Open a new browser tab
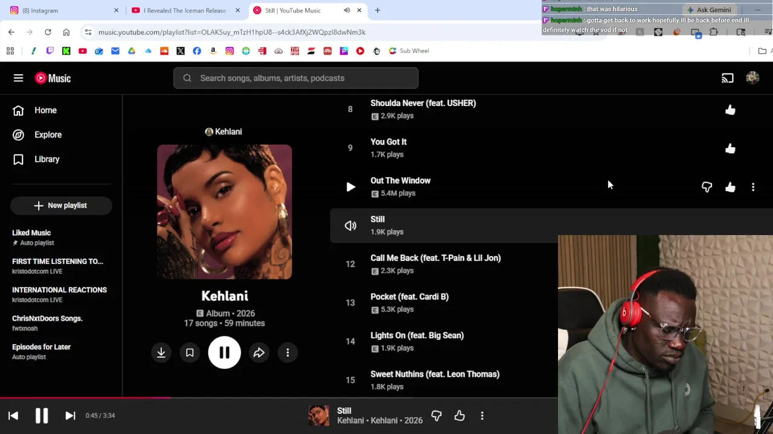 (x=377, y=10)
